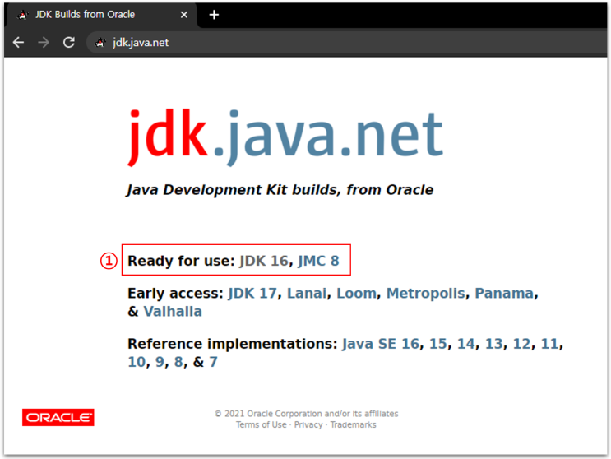Open reference implementation 11 link
This screenshot has height=459, width=611.
click(550, 344)
